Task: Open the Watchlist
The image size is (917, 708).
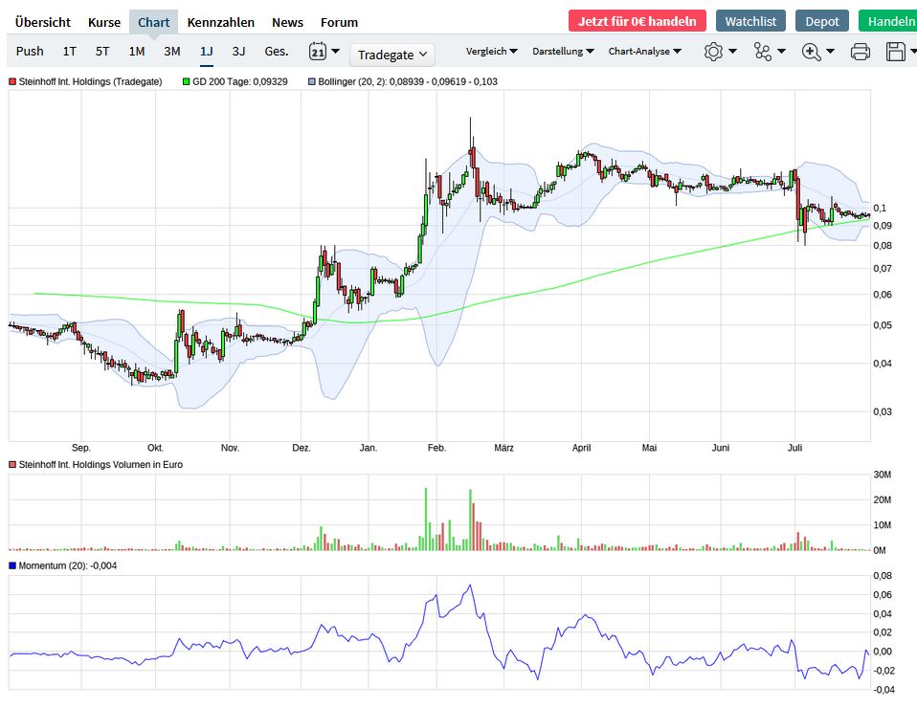Action: click(750, 20)
